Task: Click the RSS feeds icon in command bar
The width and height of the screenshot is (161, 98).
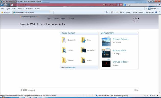Action: click(112, 12)
